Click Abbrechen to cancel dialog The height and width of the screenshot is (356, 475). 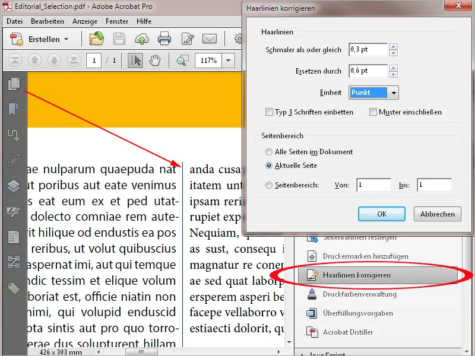click(438, 214)
